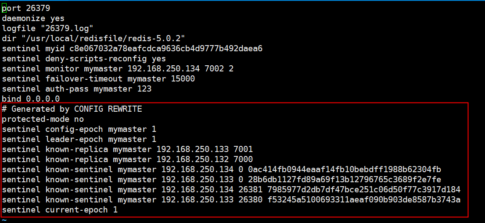Click the auth-pass password 123
The image size is (485, 223).
(144, 89)
